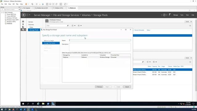197x111 pixels.
Task: Sort physical disks by Capacity column
Action: [x=155, y=66]
